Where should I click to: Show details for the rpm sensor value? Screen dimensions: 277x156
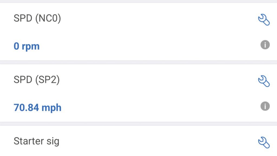(x=265, y=44)
